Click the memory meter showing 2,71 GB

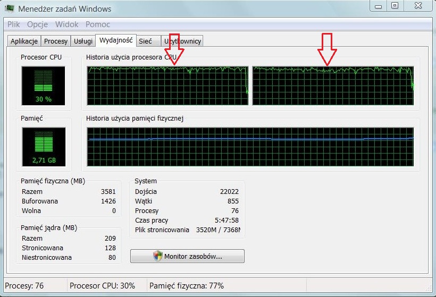44,147
